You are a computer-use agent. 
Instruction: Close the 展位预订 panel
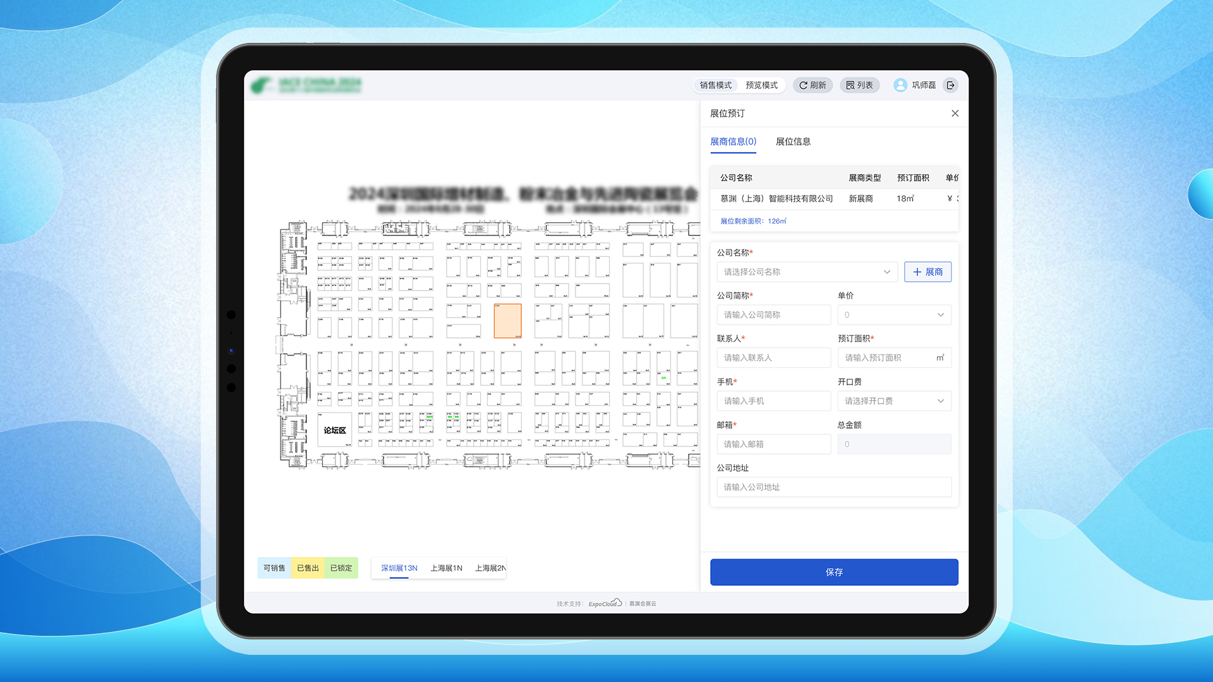tap(955, 114)
